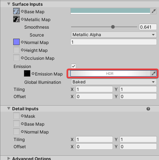This screenshot has width=159, height=160.
Task: Open texture picker circle for Detail Inputs Base Map
Action: 22,124
